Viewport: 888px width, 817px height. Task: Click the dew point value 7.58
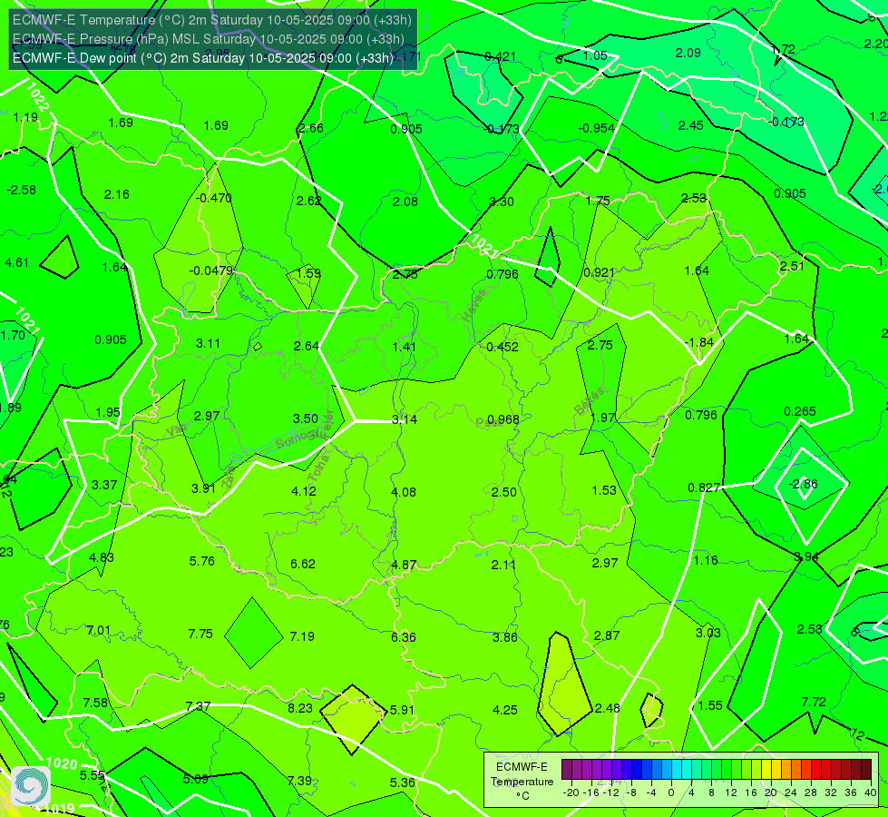click(95, 703)
